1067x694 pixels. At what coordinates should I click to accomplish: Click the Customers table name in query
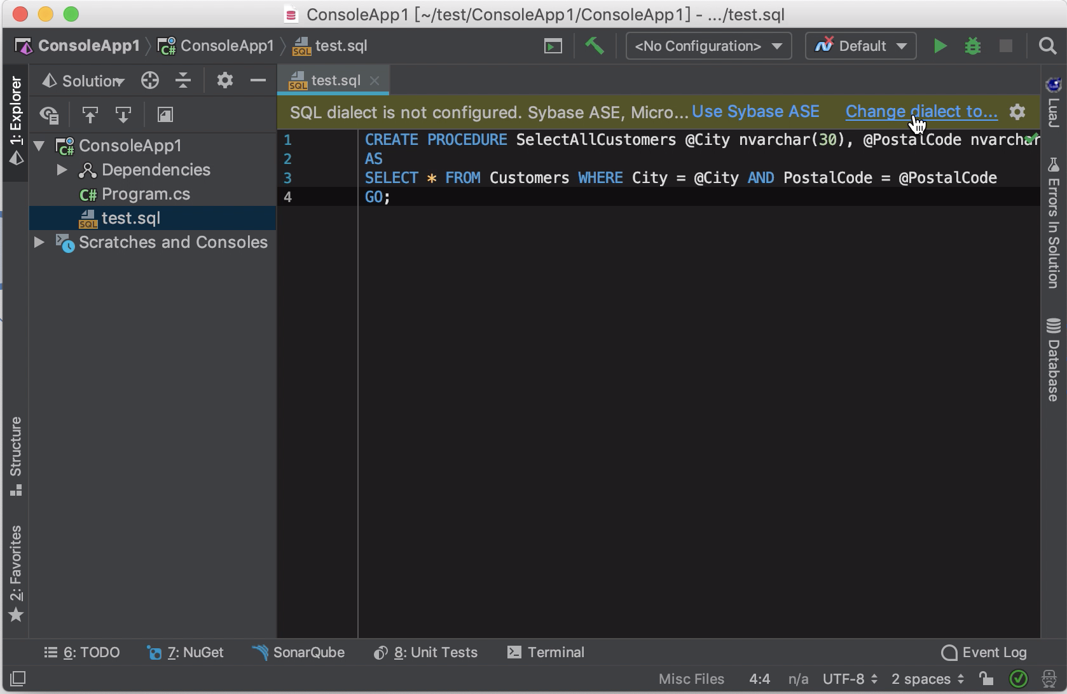coord(529,178)
